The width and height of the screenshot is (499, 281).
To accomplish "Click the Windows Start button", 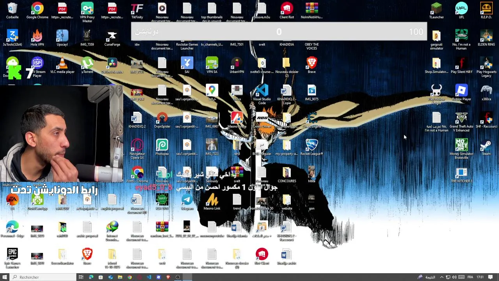I will (5, 277).
